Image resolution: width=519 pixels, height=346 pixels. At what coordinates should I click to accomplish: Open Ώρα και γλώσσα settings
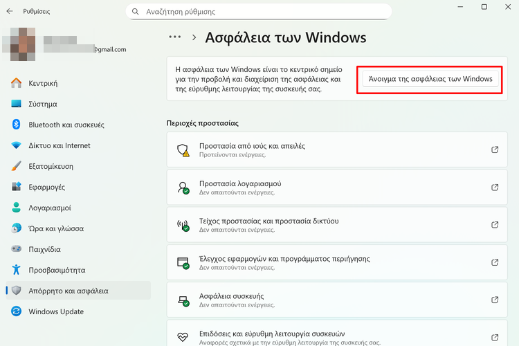[56, 228]
